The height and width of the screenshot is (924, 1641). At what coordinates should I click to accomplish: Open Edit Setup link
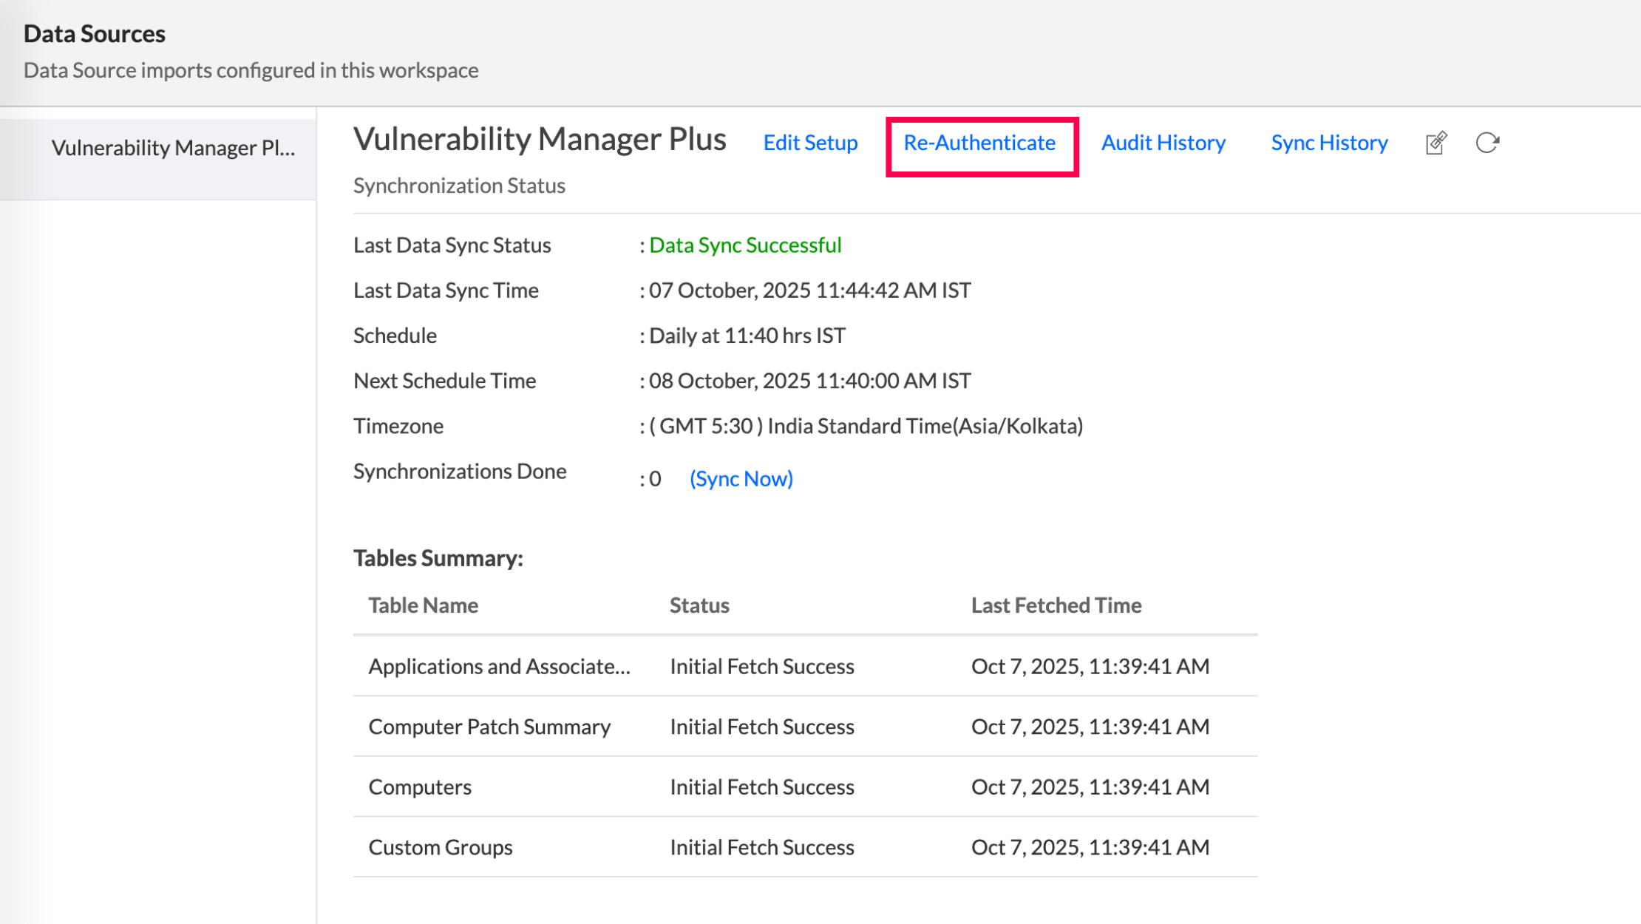tap(810, 143)
